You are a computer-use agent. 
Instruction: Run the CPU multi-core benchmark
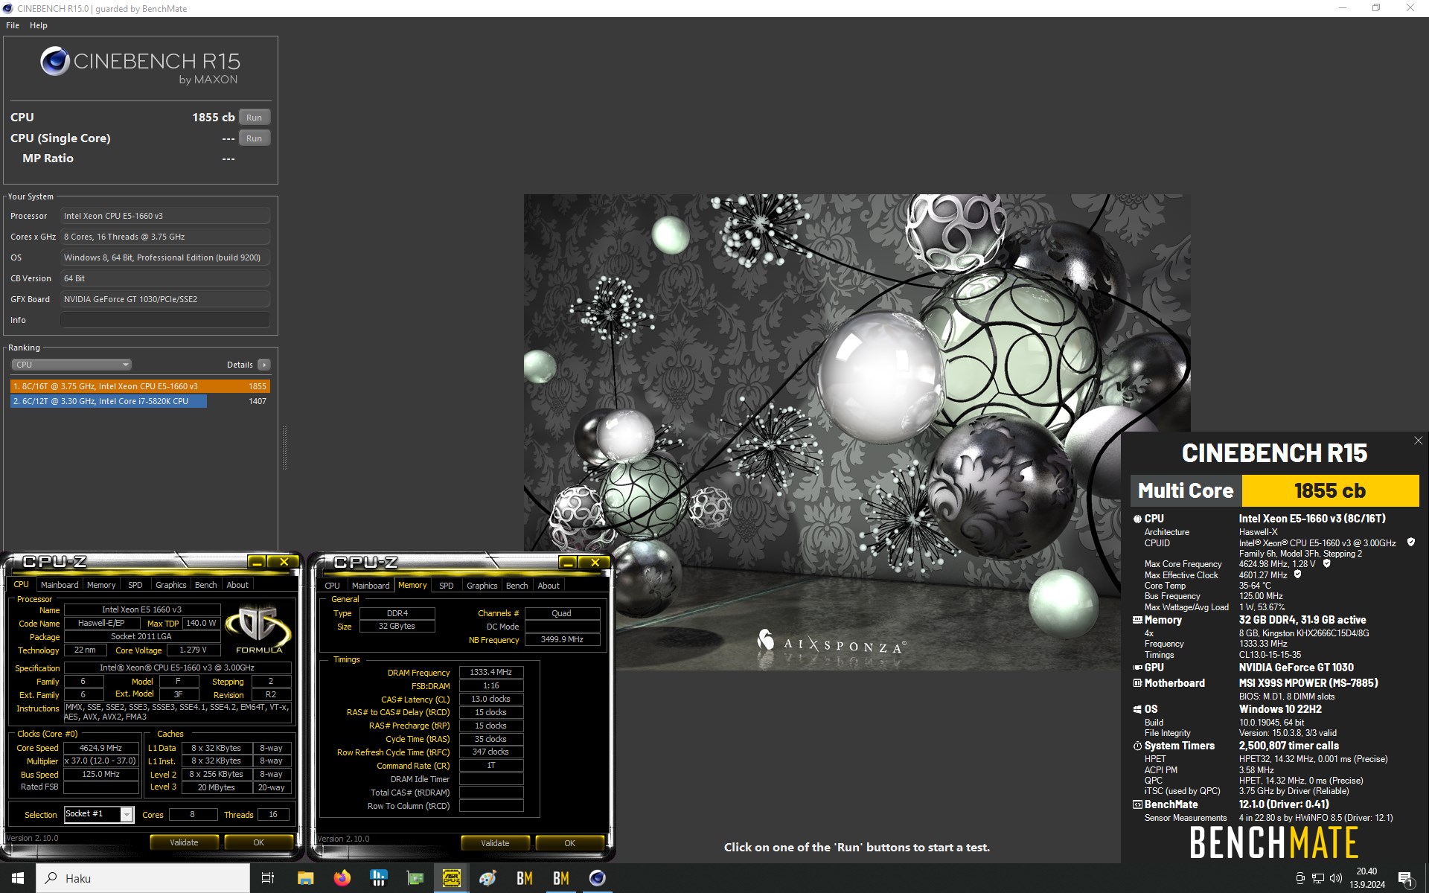[x=254, y=118]
